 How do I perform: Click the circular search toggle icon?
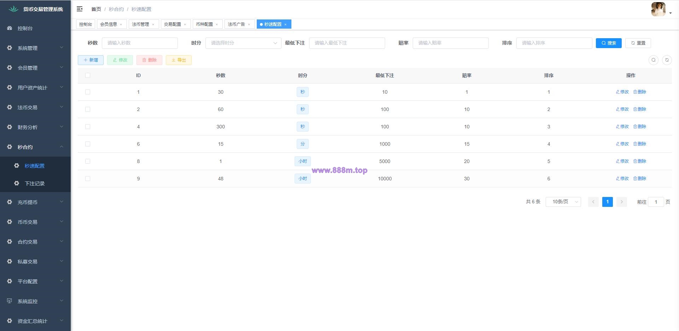click(x=654, y=60)
